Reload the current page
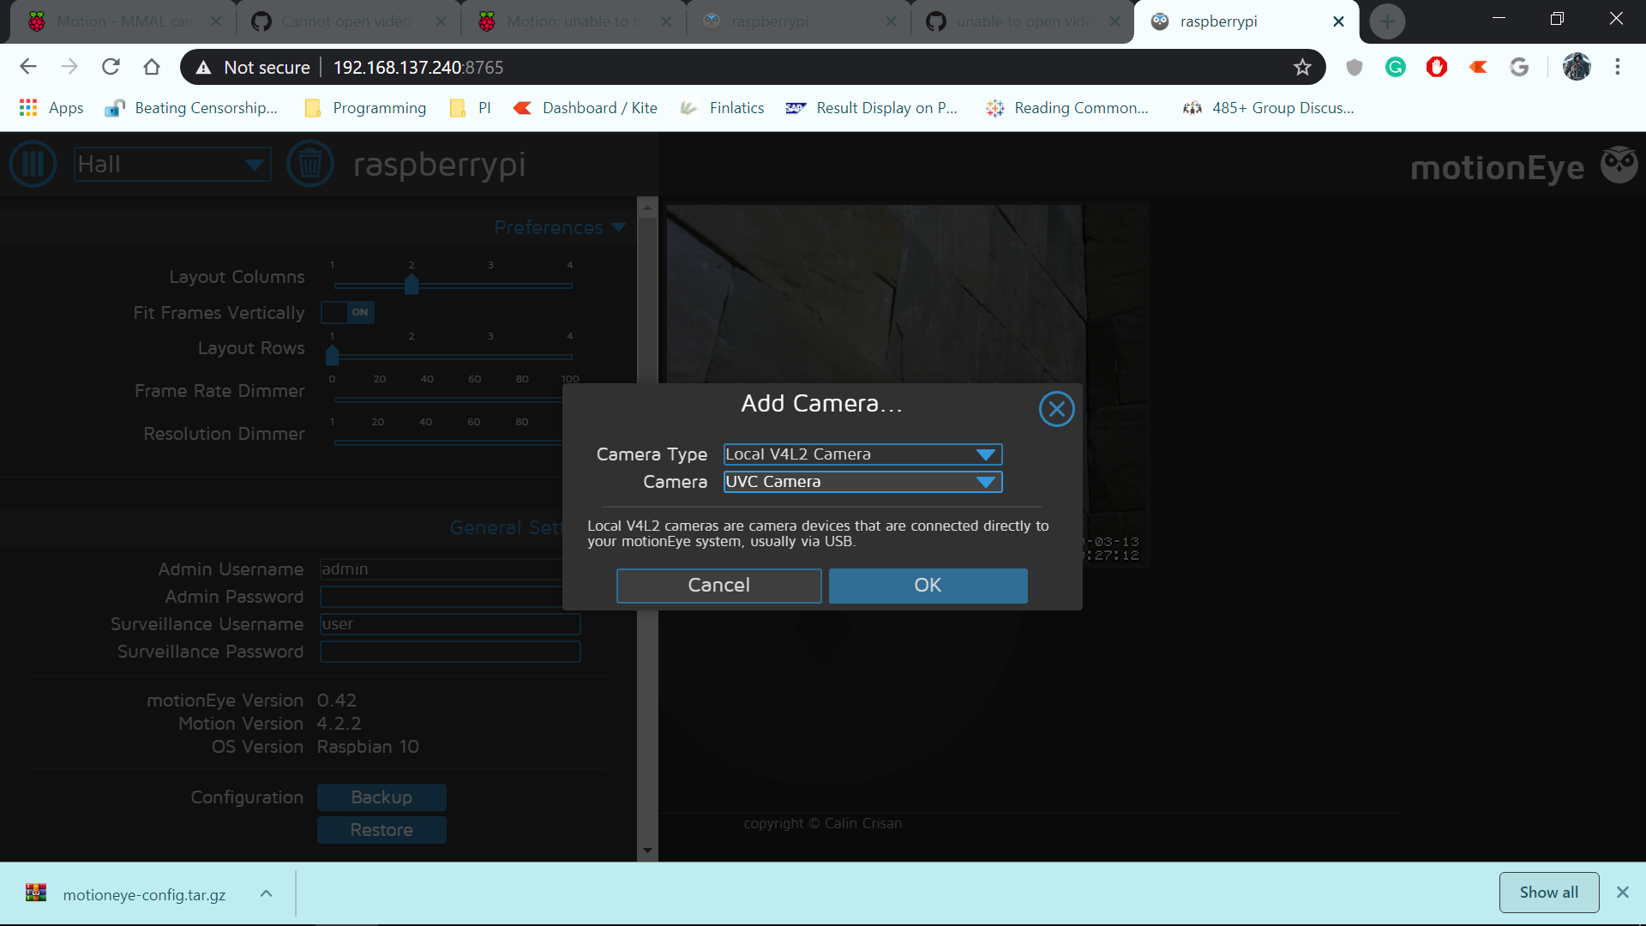This screenshot has width=1646, height=926. click(x=111, y=67)
